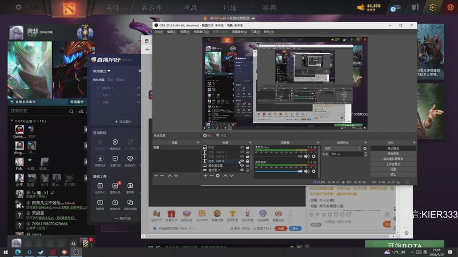Screen dimensions: 458x257
Task: Expand 更多功能 in 直播伴侣
Action: pos(123,218)
